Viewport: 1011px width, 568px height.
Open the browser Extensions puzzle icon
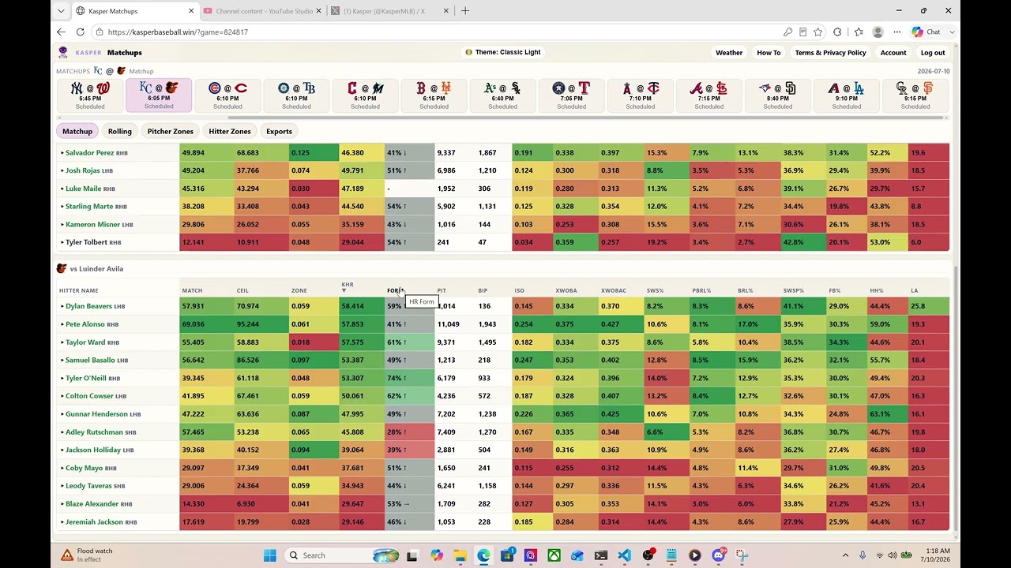pos(838,32)
